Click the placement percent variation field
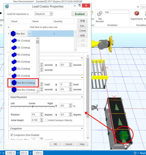The height and width of the screenshot is (155, 146). 64,106
